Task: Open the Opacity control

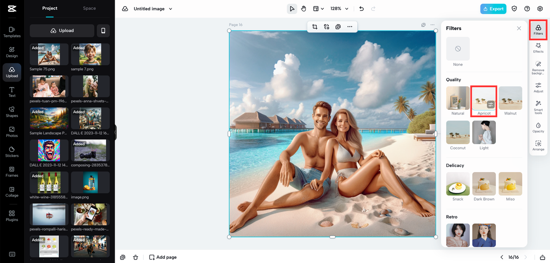Action: [x=538, y=127]
